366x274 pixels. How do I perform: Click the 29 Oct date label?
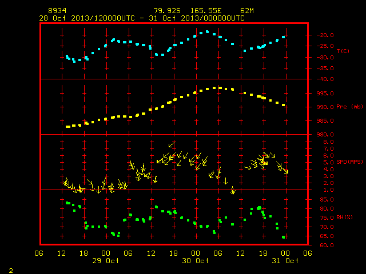point(105,260)
